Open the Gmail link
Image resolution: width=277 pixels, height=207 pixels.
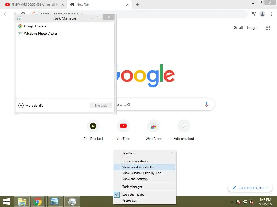(x=238, y=28)
